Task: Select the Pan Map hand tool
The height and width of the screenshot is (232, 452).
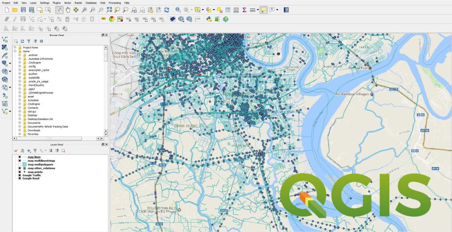Action: pos(67,10)
